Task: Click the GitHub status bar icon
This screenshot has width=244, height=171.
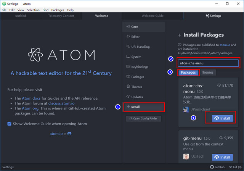Action: (217, 167)
